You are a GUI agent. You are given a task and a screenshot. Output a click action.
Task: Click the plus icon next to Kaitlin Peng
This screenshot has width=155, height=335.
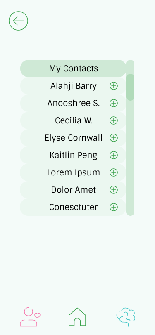click(x=114, y=155)
